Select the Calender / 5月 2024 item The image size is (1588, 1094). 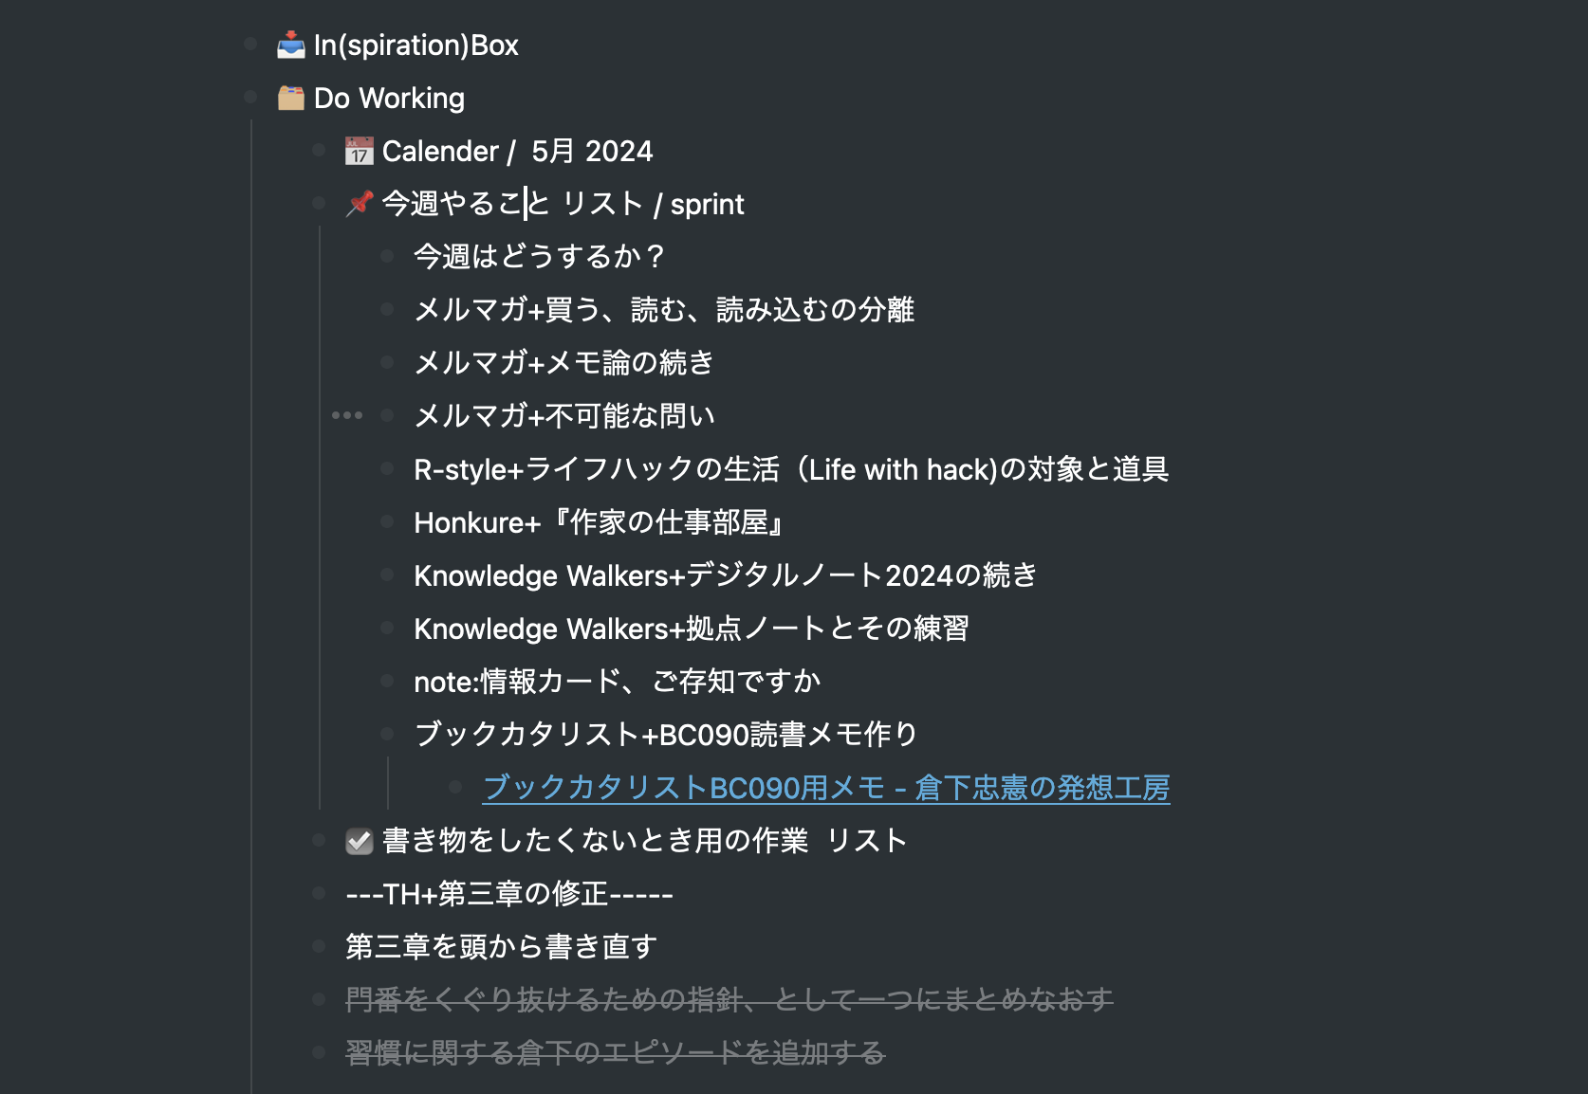(517, 150)
